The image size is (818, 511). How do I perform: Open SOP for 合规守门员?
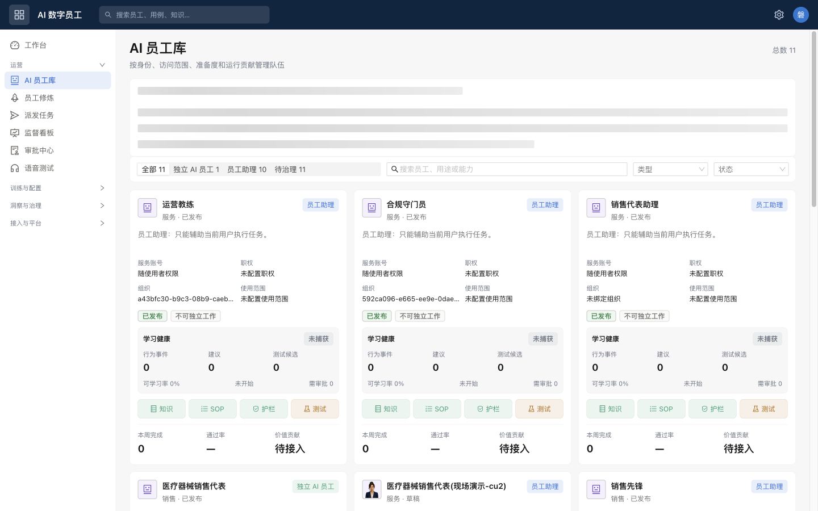click(x=437, y=409)
